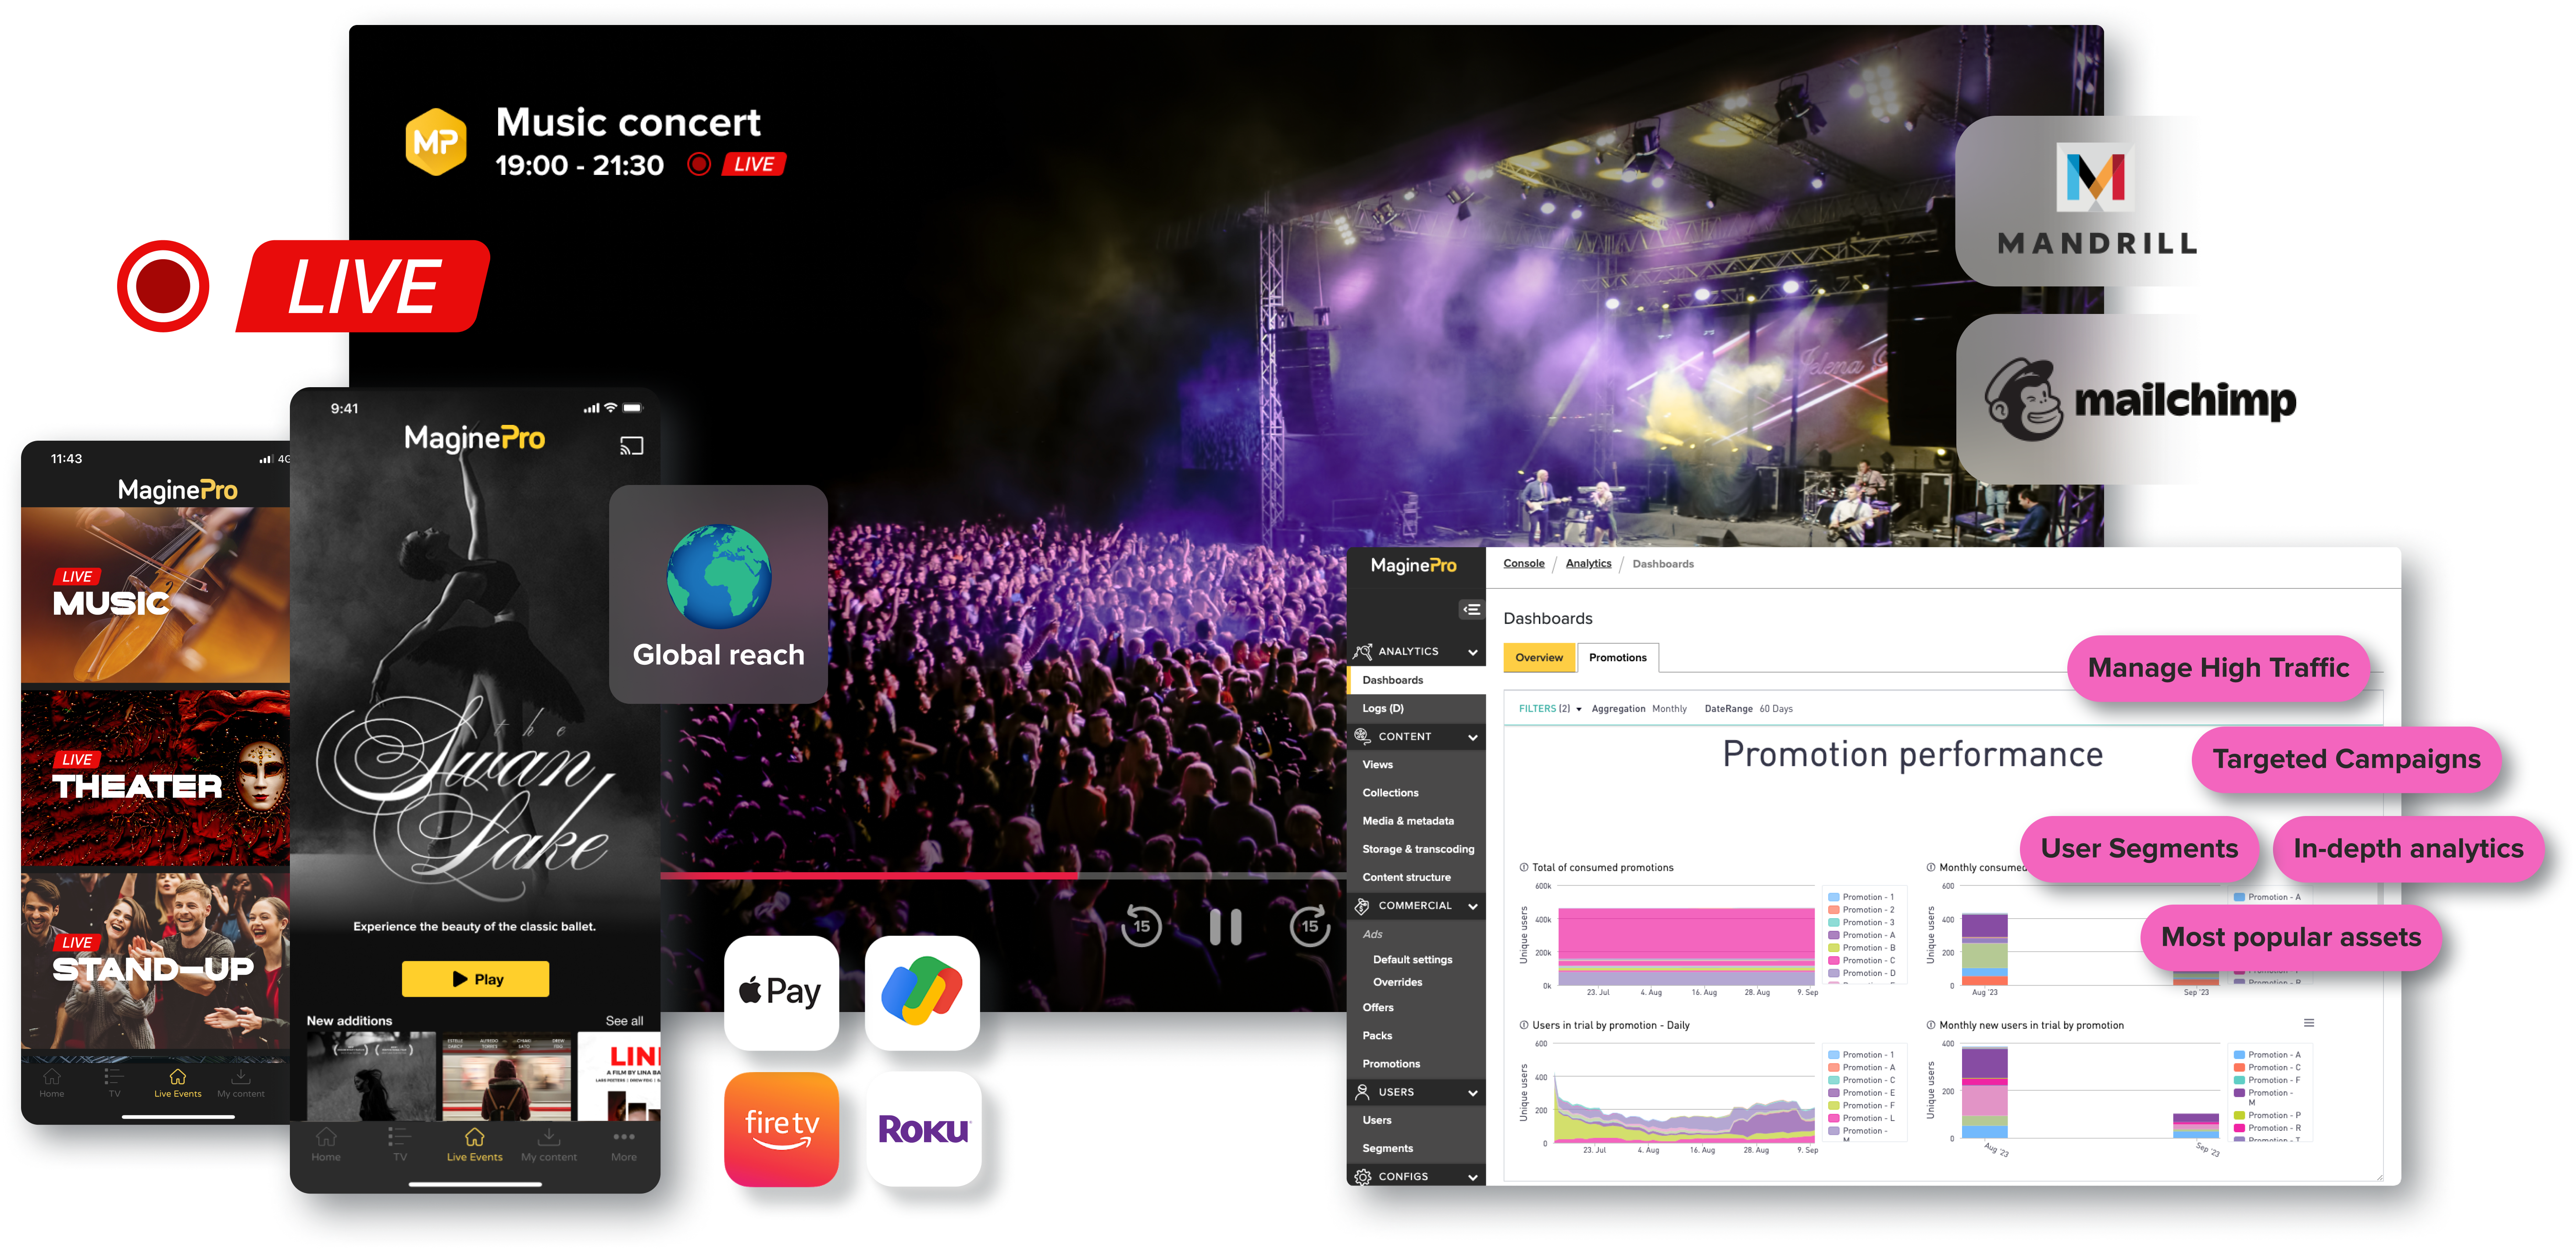The width and height of the screenshot is (2576, 1251).
Task: Tap the cast icon on the Swan Lake phone
Action: (x=631, y=446)
